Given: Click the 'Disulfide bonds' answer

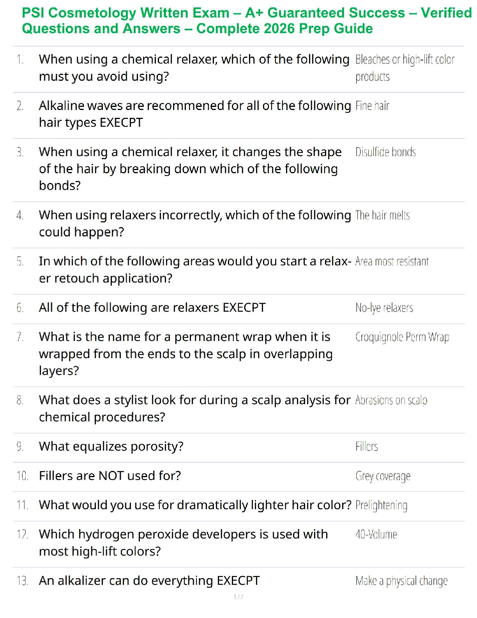Looking at the screenshot, I should (x=385, y=152).
